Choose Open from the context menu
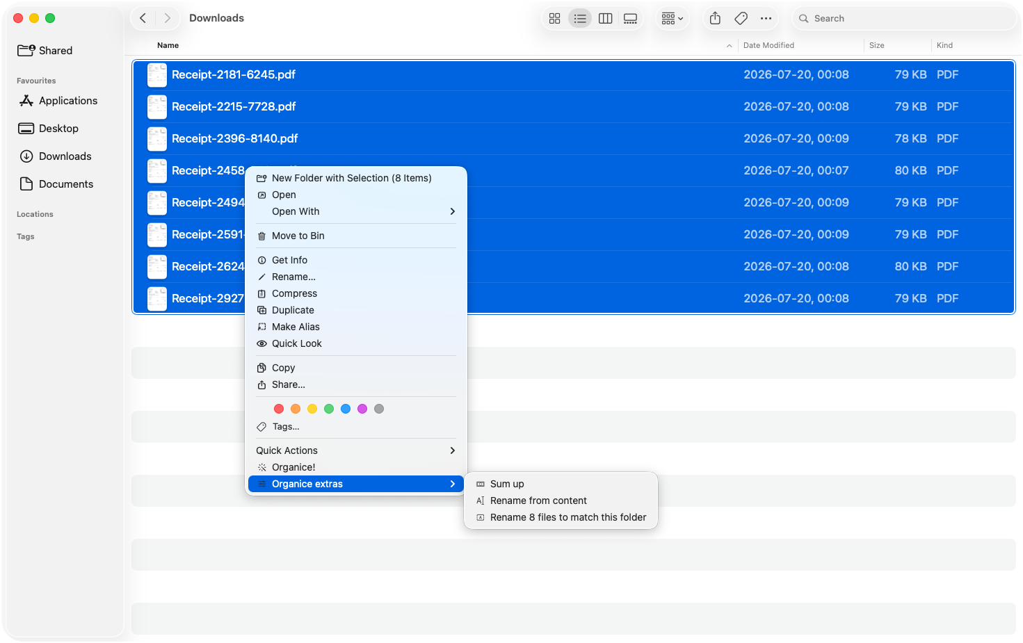Viewport: 1023px width, 643px height. (355, 195)
